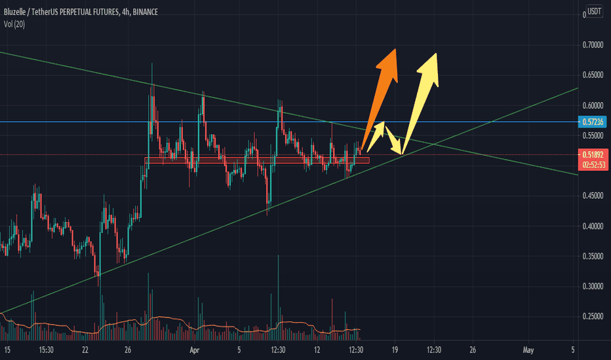Click the 0.70000 price axis value
Screen dimensions: 611x360
tap(593, 45)
